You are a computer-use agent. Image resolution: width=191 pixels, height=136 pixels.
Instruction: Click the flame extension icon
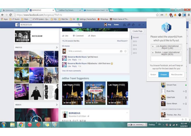point(175,15)
